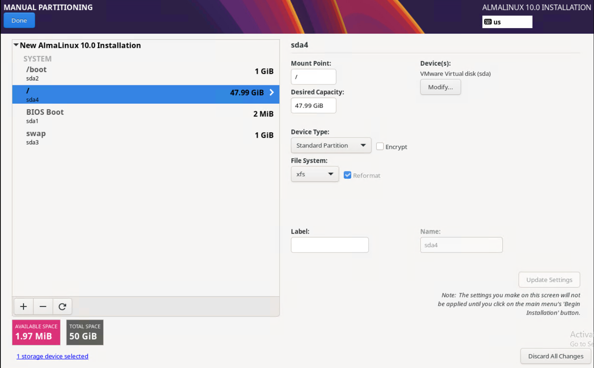Select the swap sda3 partition row
Image resolution: width=594 pixels, height=368 pixels.
(146, 137)
